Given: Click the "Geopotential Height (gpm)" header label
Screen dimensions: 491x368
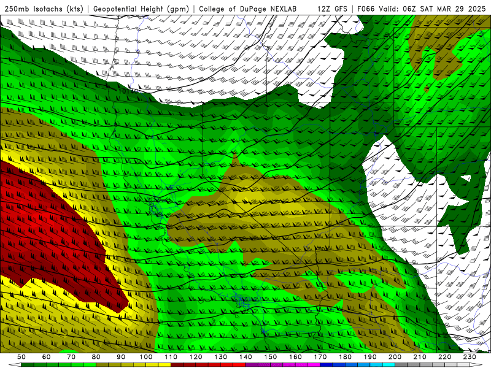Looking at the screenshot, I should [x=141, y=9].
